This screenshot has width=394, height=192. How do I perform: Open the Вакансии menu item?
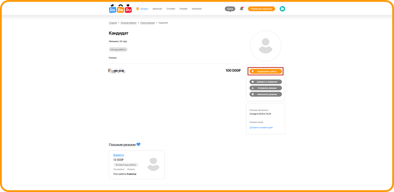157,9
